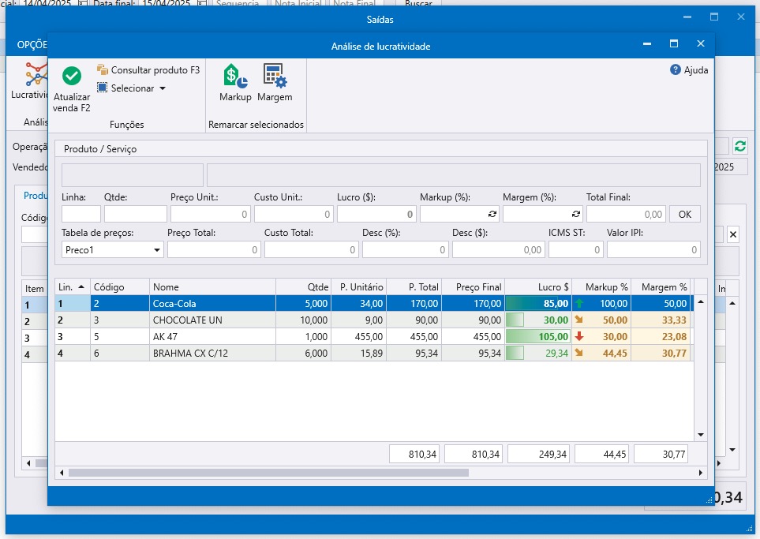760x539 pixels.
Task: Click the total profit value 249,34
Action: pos(540,455)
